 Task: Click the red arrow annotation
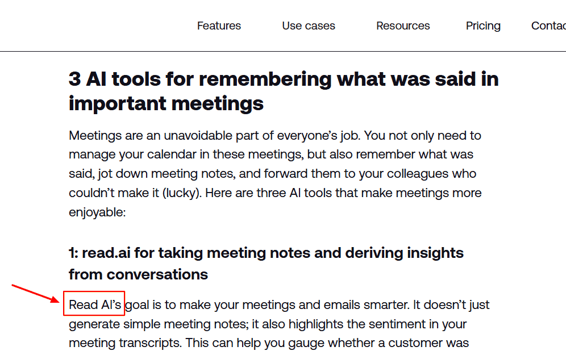click(x=35, y=294)
